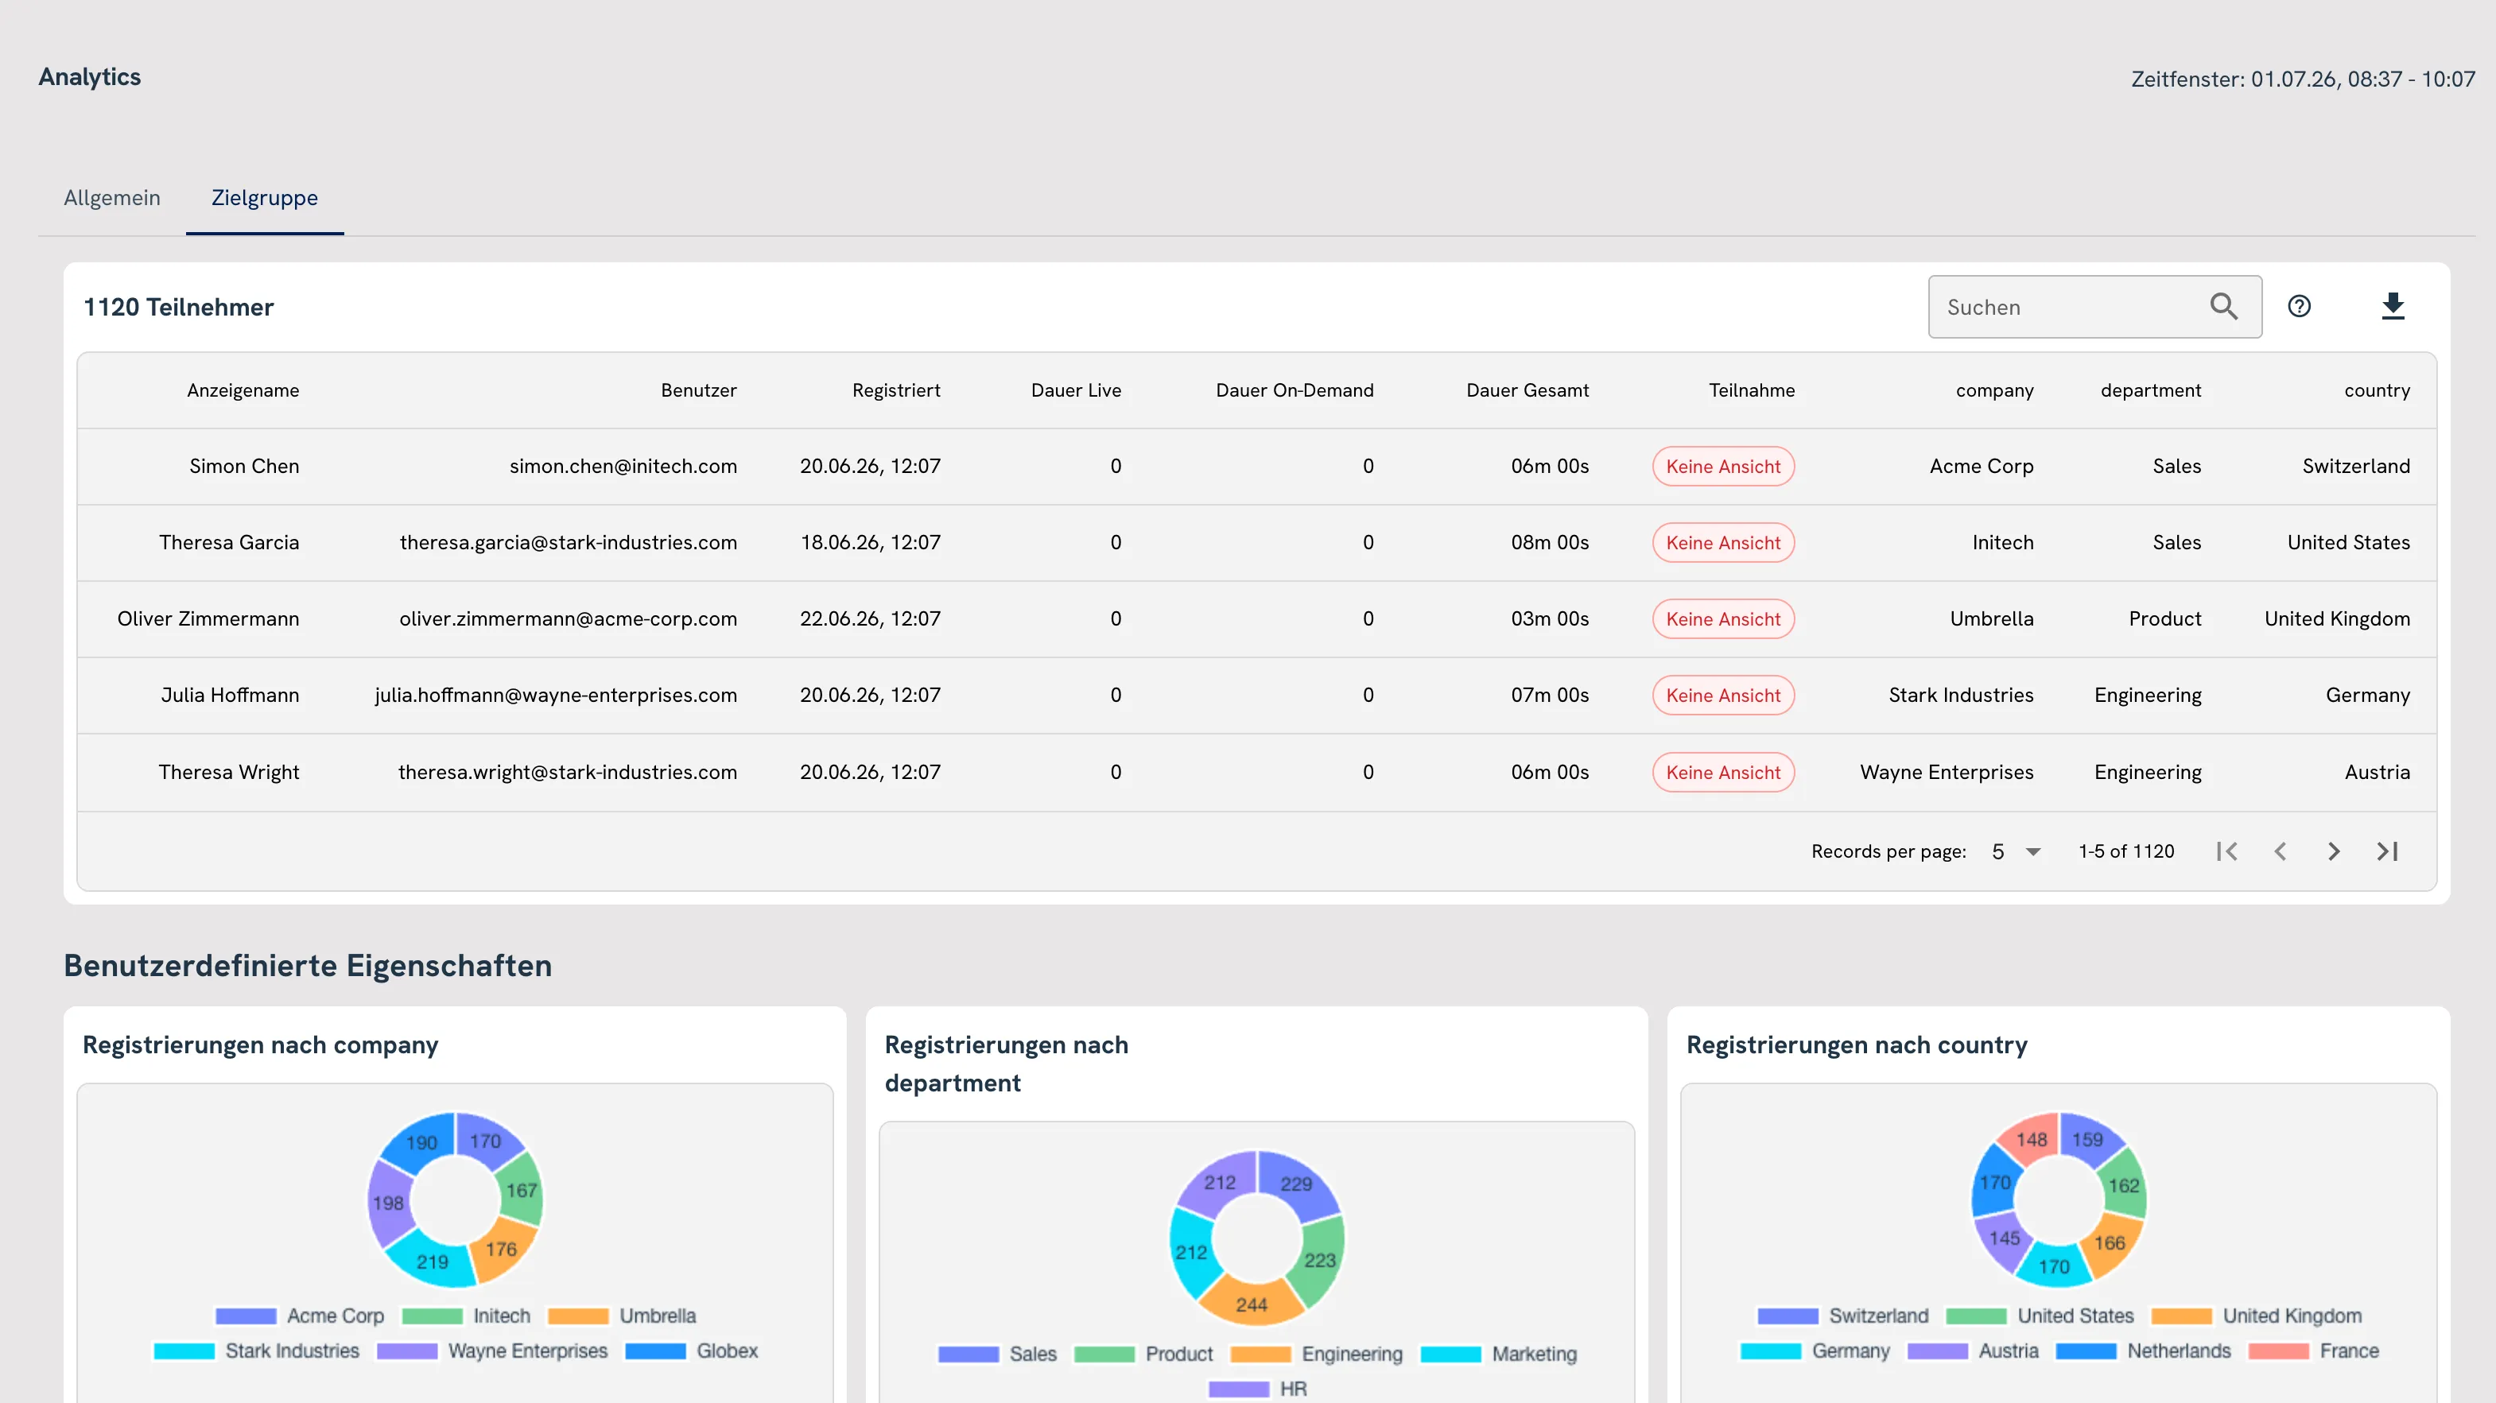The height and width of the screenshot is (1403, 2496).
Task: Toggle United States legend swatch
Action: (x=1976, y=1316)
